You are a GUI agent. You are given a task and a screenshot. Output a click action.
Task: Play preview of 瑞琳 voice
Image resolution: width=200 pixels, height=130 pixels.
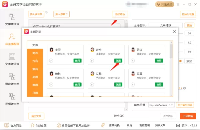(x=51, y=84)
